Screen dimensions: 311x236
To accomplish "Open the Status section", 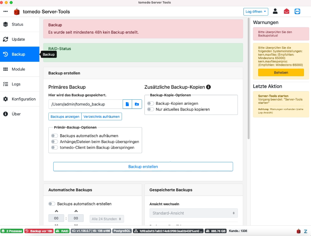I will click(x=20, y=24).
